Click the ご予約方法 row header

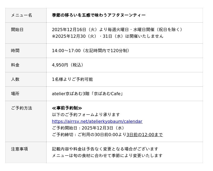pyautogui.click(x=22, y=108)
